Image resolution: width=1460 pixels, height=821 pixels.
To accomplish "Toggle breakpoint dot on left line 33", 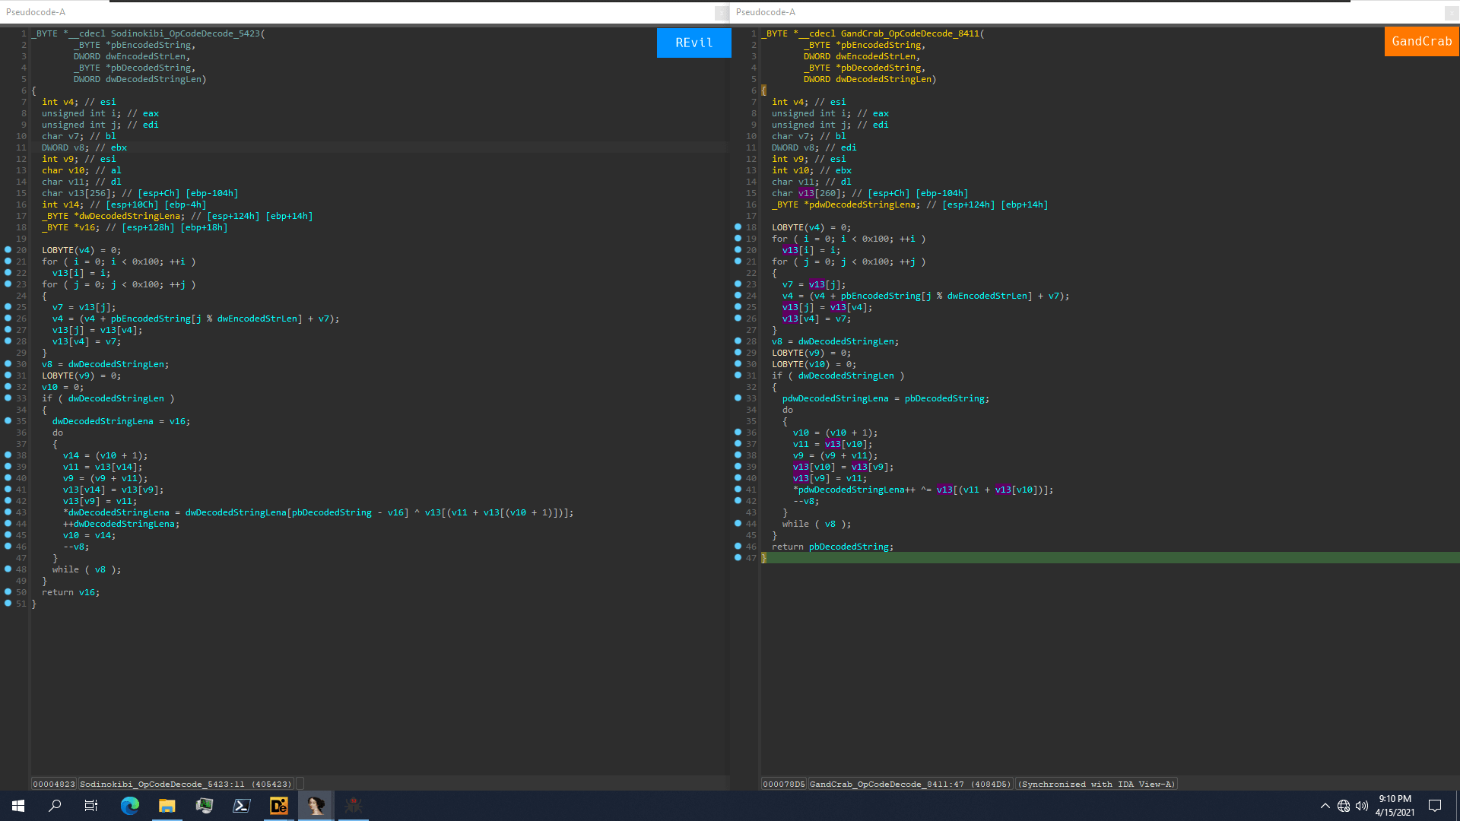I will [x=8, y=398].
